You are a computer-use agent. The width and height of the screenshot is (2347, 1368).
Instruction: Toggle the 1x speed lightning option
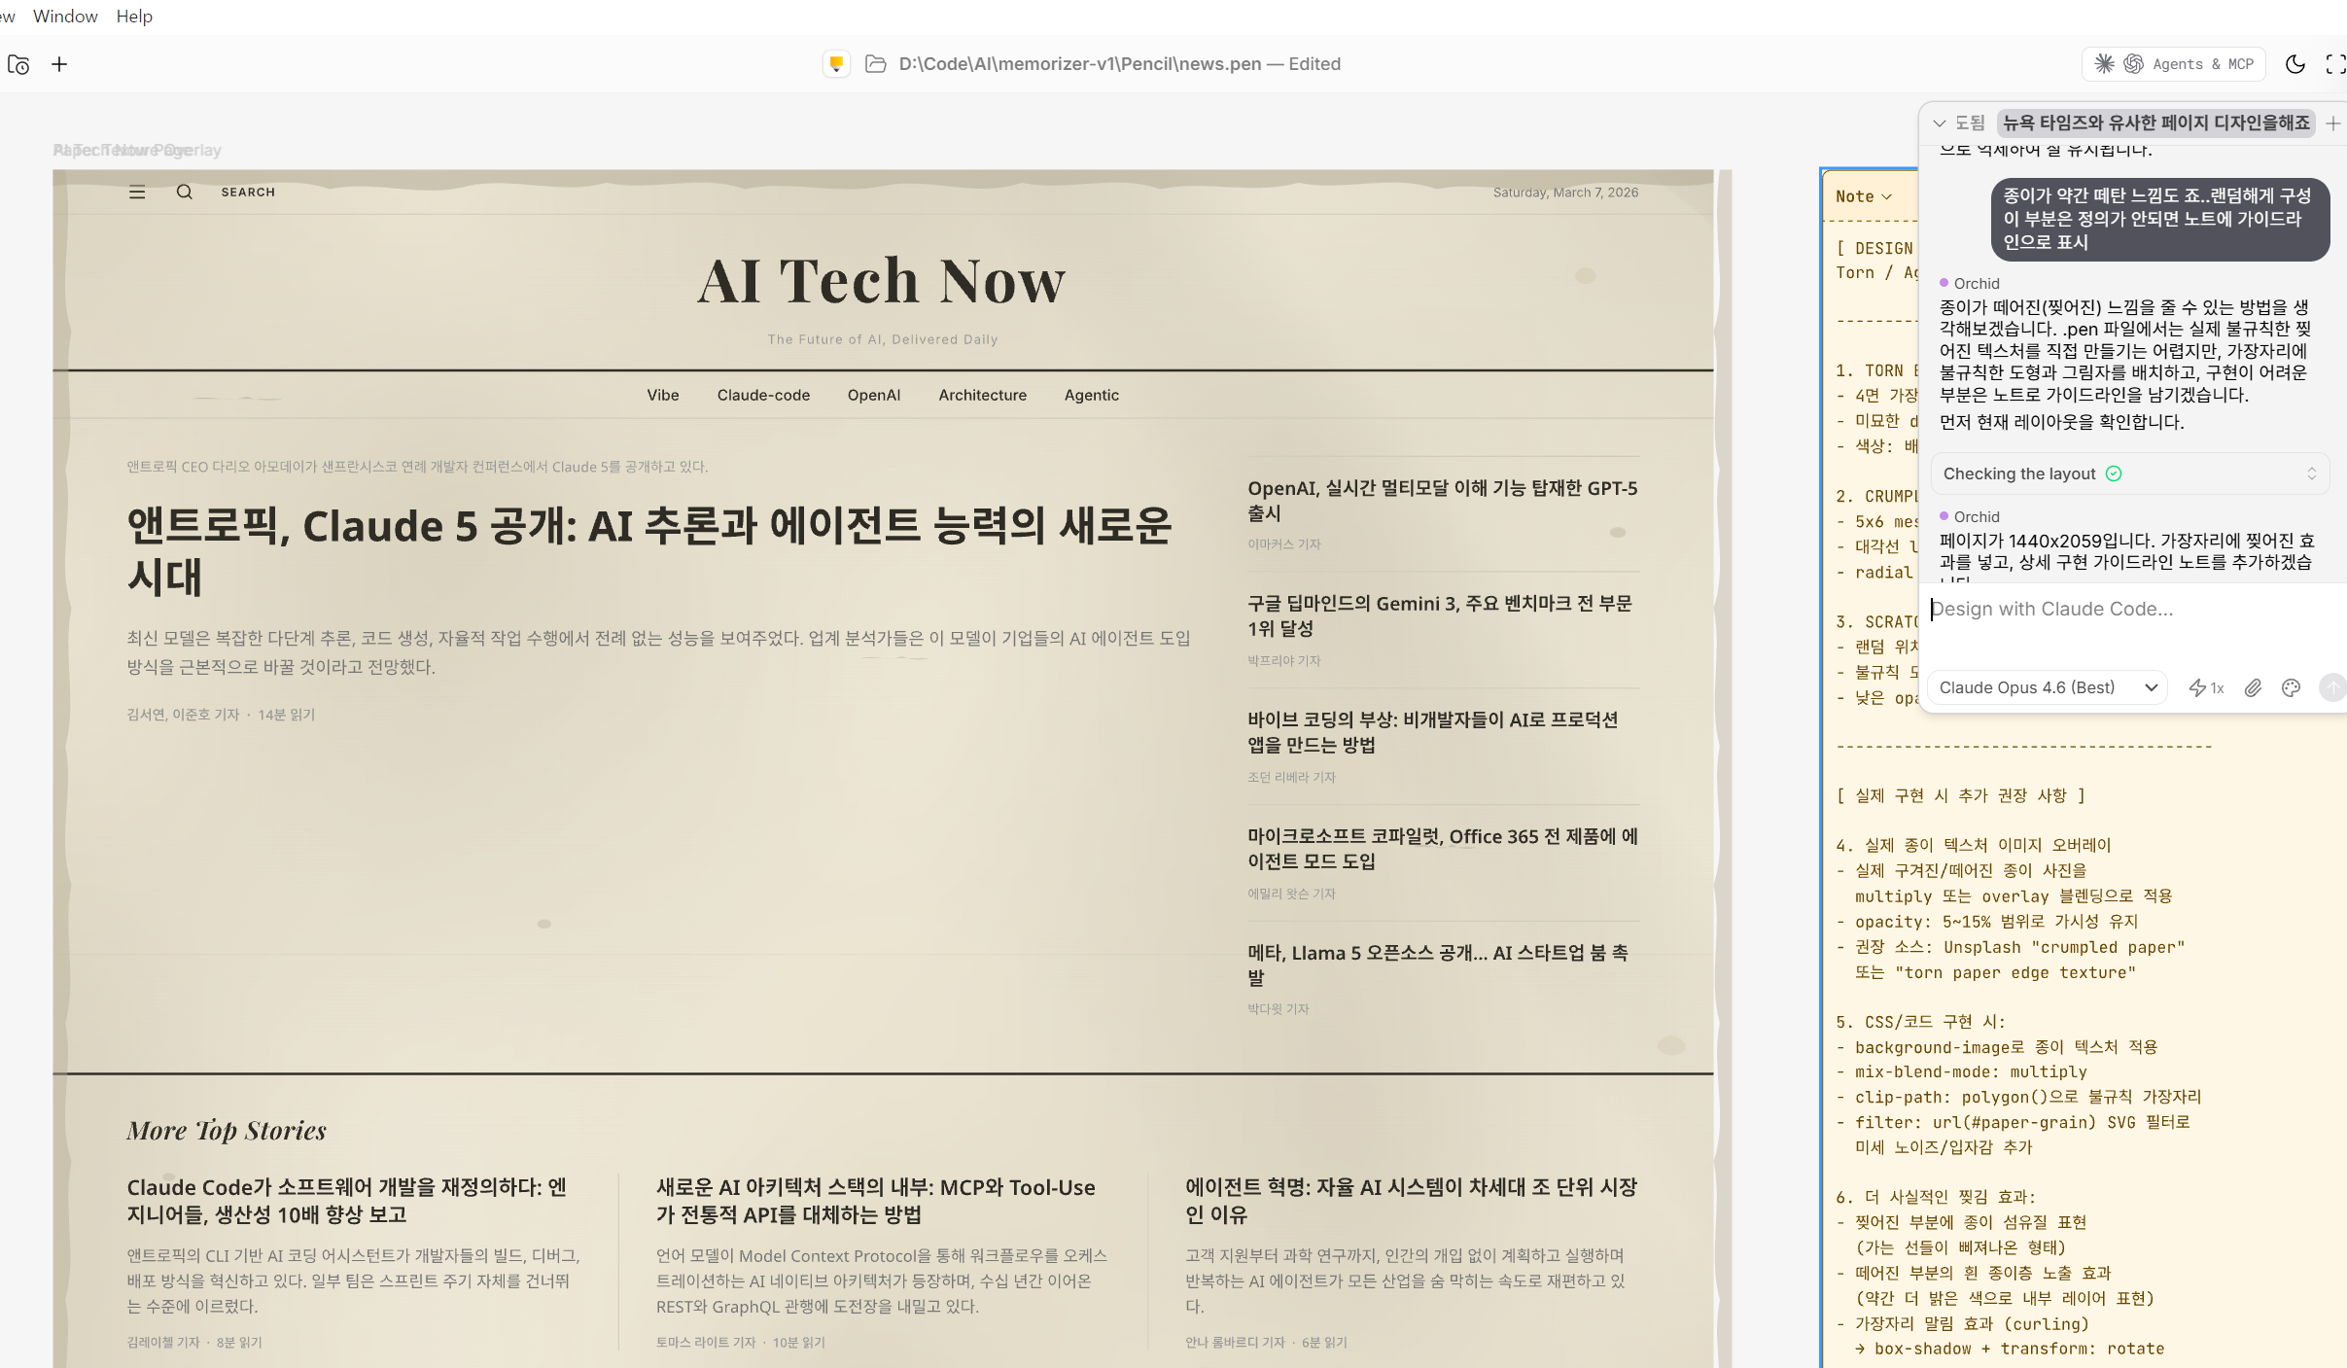[x=2206, y=687]
